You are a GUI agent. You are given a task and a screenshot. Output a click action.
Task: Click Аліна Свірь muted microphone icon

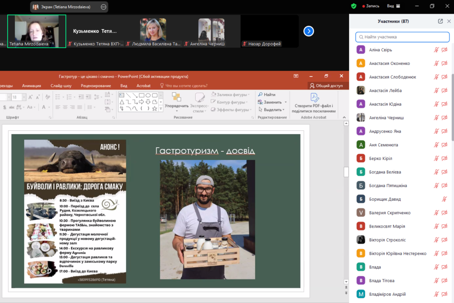click(436, 50)
